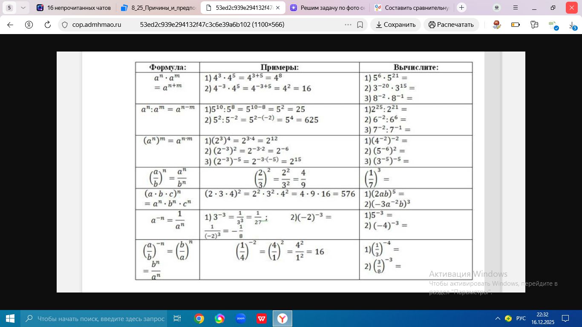Reload the page with the refresh icon
The image size is (582, 327).
coord(48,25)
